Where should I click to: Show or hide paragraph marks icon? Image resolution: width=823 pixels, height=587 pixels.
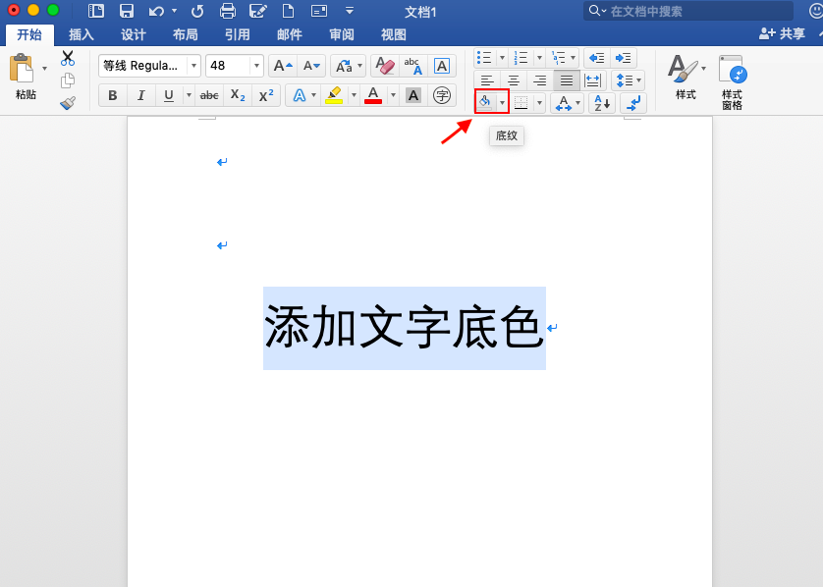point(633,103)
